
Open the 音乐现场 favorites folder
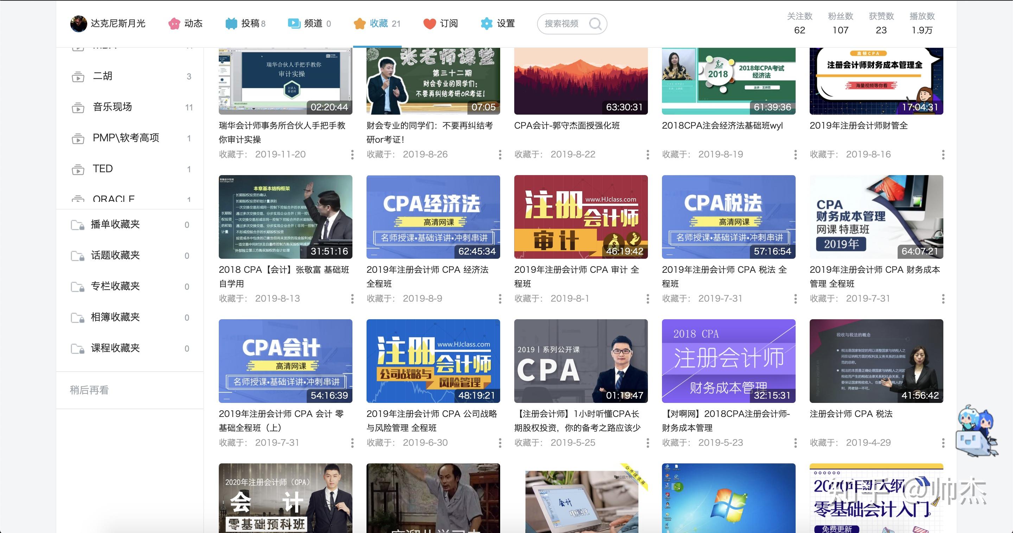[x=130, y=107]
